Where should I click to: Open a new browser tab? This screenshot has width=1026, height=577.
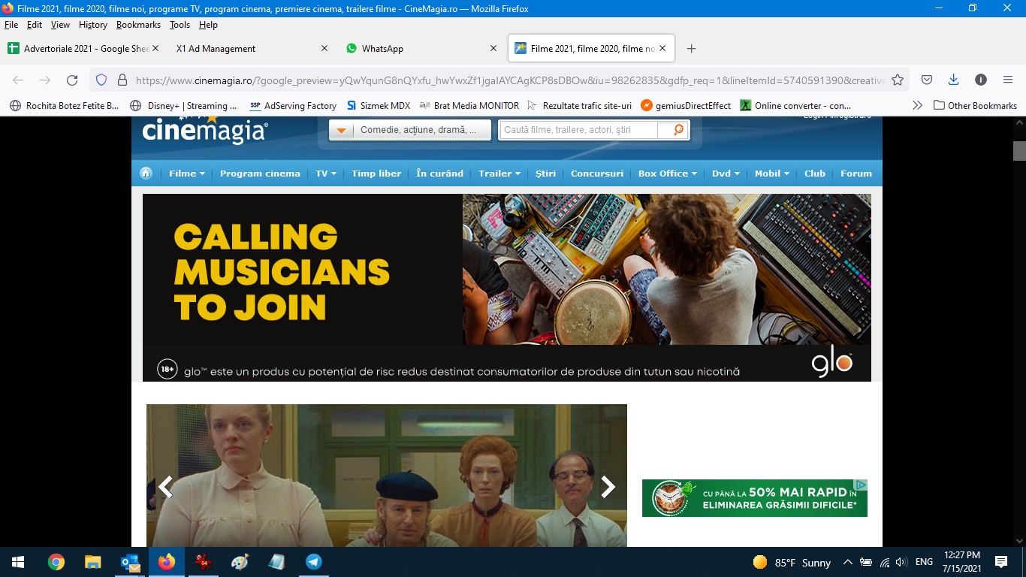tap(691, 48)
